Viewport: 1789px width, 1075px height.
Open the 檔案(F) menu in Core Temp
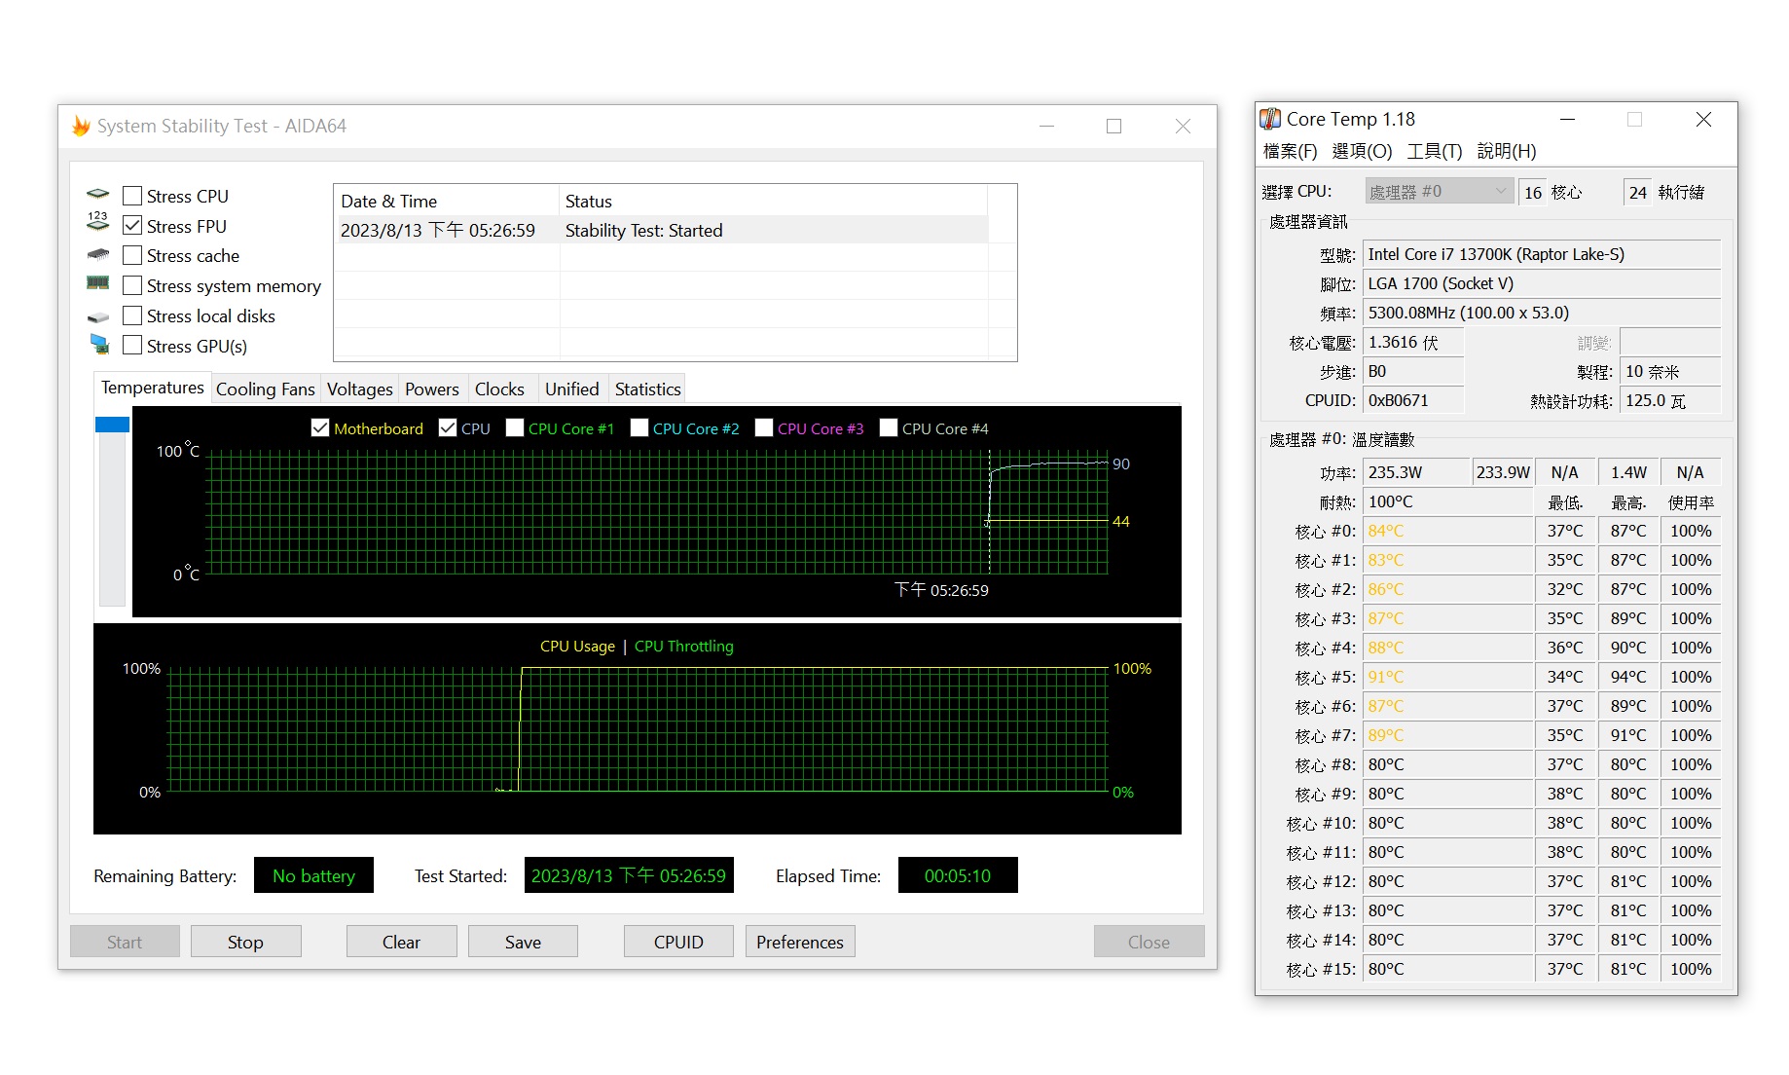[1290, 151]
